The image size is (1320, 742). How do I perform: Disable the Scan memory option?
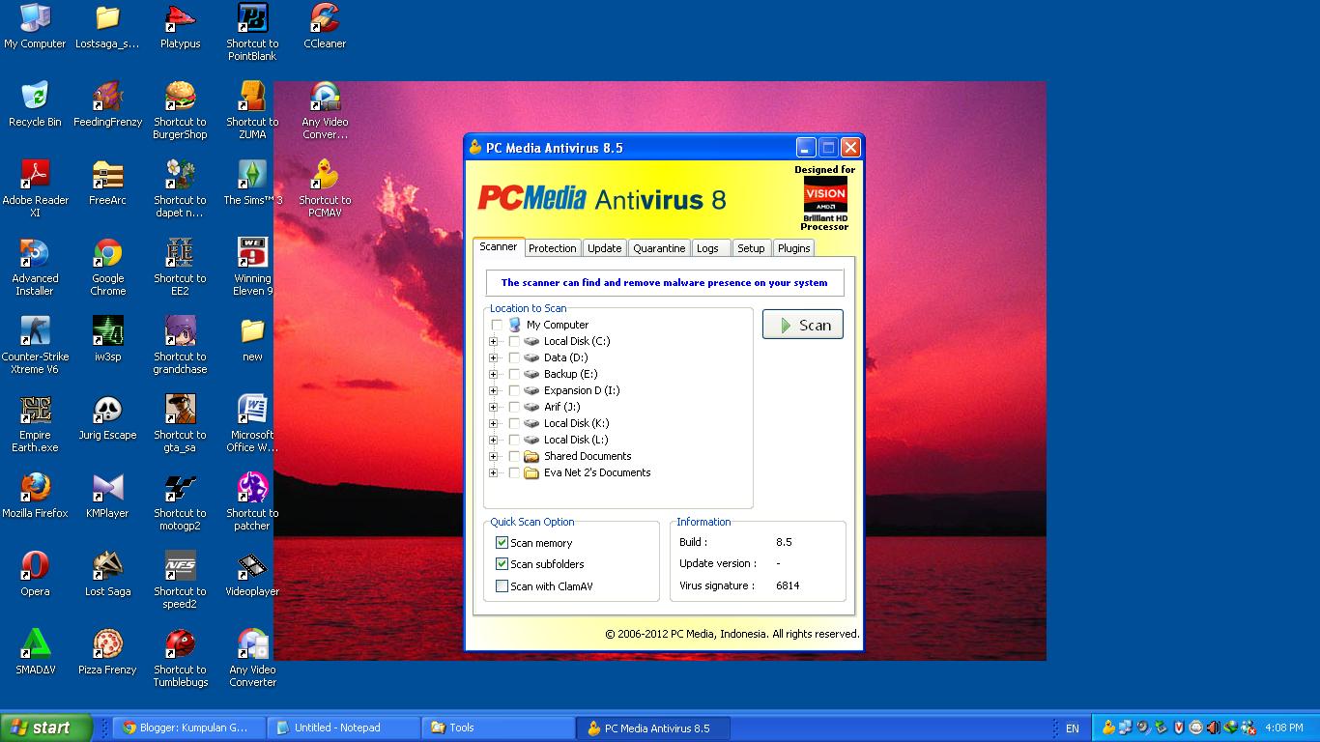502,543
